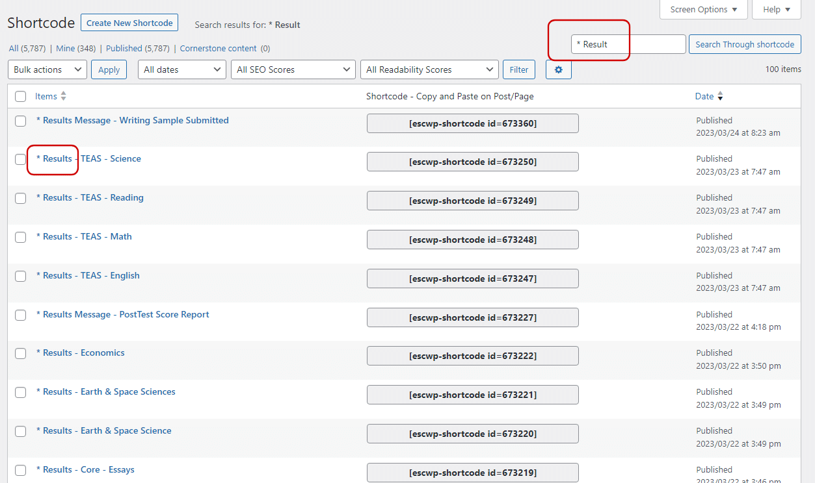Click the Date column sort arrow

click(x=720, y=97)
